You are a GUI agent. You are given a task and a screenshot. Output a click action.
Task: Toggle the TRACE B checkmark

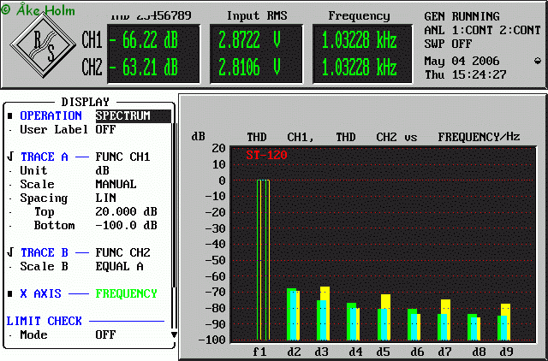pyautogui.click(x=10, y=252)
